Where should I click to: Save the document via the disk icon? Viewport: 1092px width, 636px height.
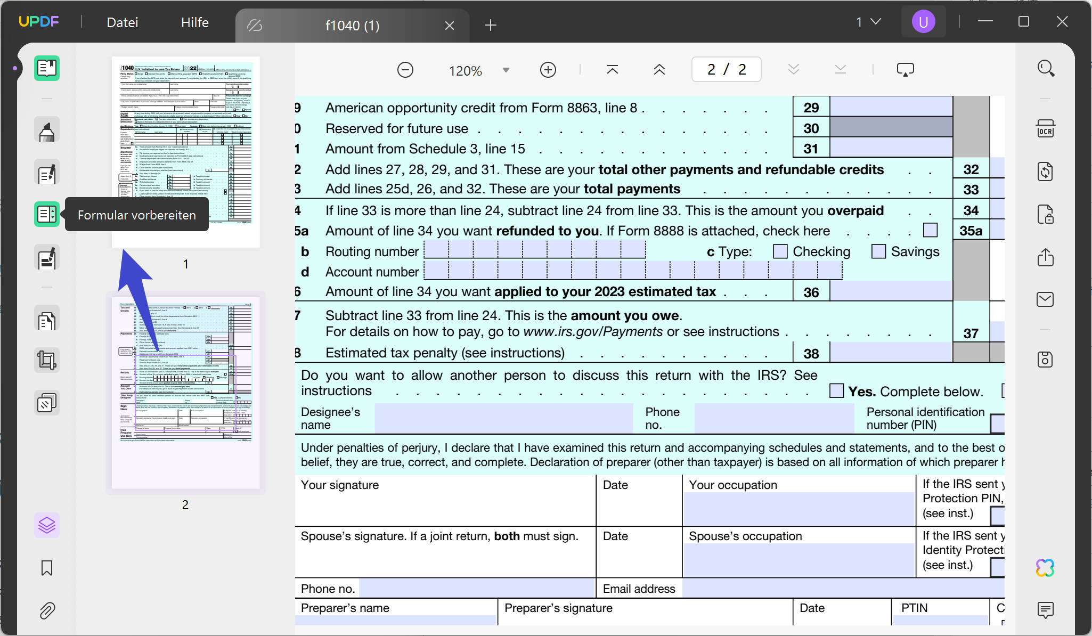(1045, 360)
